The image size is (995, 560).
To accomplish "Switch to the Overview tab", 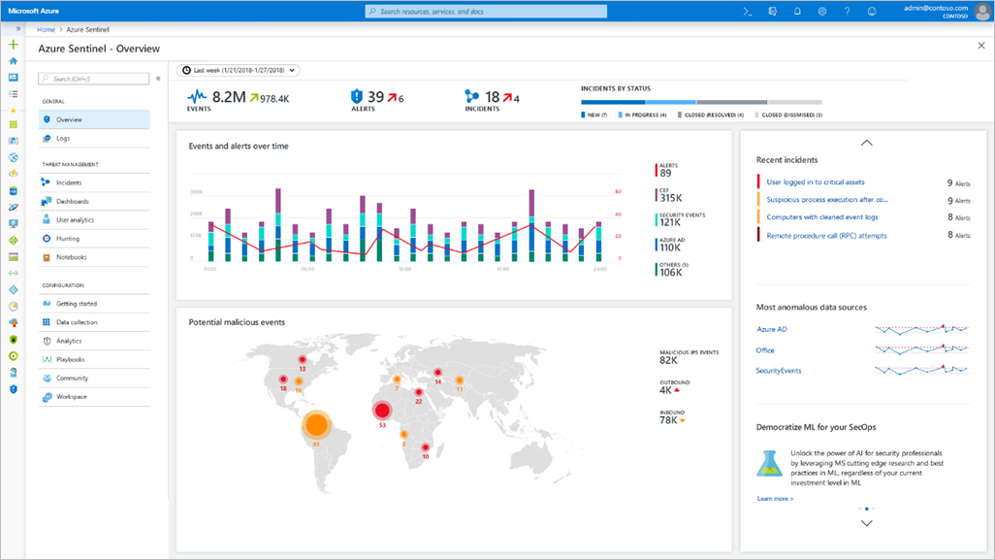I will click(x=69, y=118).
